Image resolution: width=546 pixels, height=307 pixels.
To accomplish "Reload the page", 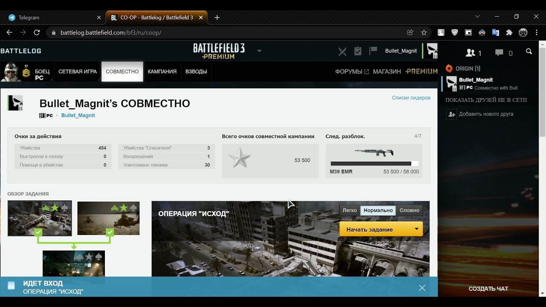I will (37, 32).
